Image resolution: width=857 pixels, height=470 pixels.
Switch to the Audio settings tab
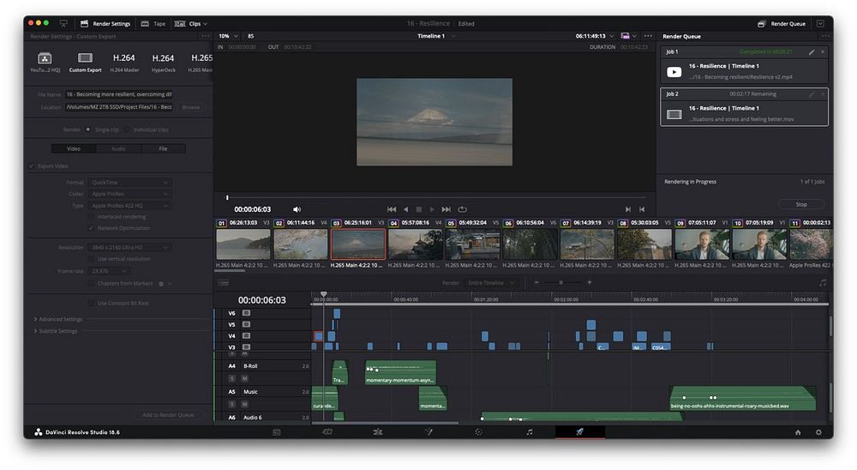pyautogui.click(x=118, y=148)
